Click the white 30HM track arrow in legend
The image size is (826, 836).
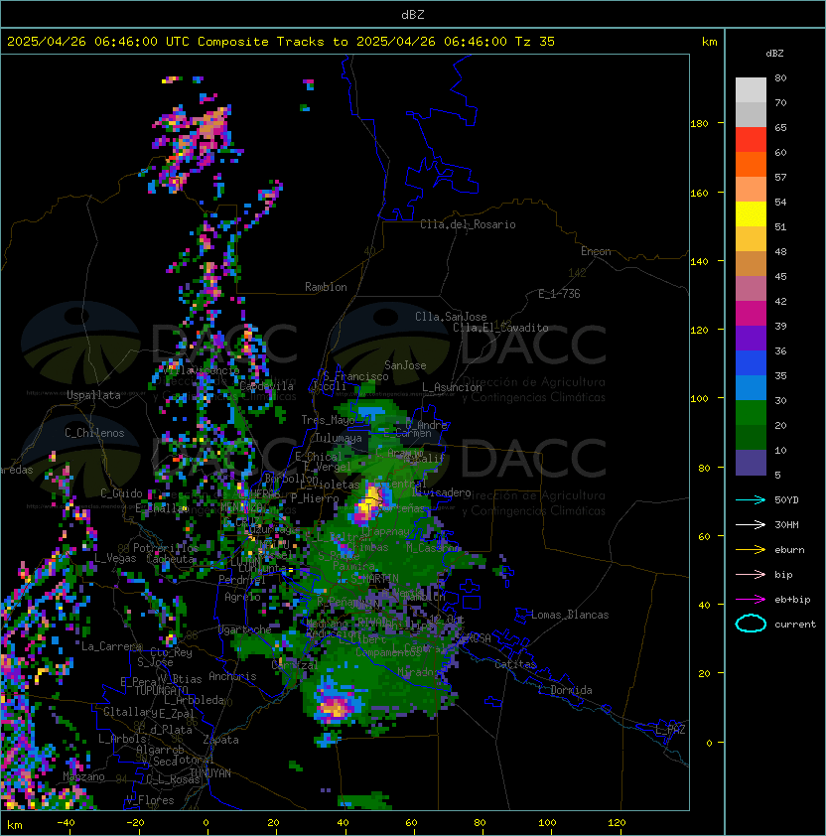[x=751, y=524]
